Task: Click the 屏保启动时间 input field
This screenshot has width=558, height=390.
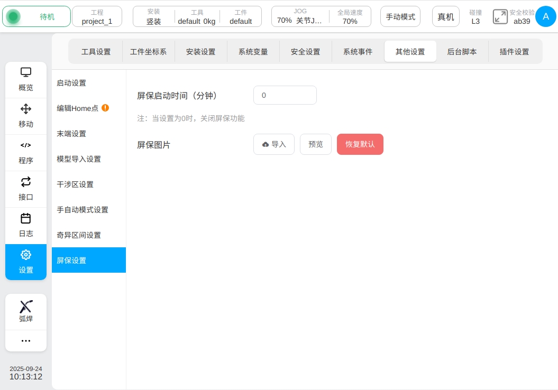Action: pyautogui.click(x=285, y=95)
